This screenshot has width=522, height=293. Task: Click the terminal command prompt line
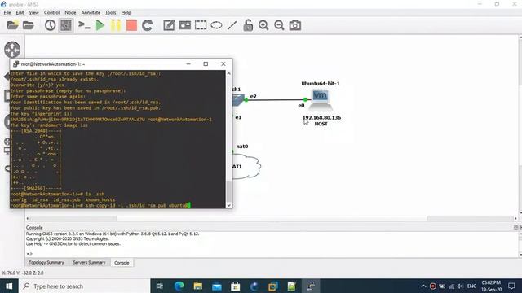pos(100,205)
